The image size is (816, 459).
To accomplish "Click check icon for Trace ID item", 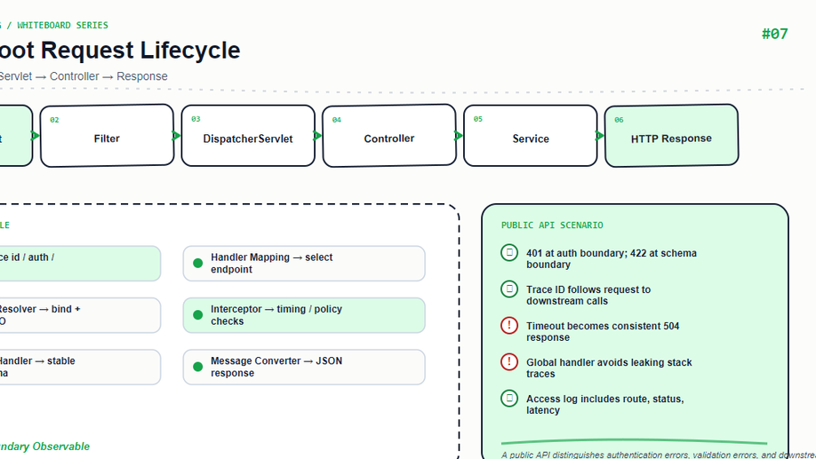I will coord(509,289).
